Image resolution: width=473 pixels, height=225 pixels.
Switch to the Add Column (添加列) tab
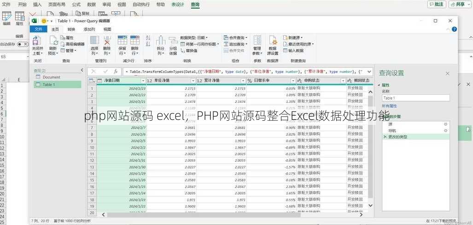[89, 29]
